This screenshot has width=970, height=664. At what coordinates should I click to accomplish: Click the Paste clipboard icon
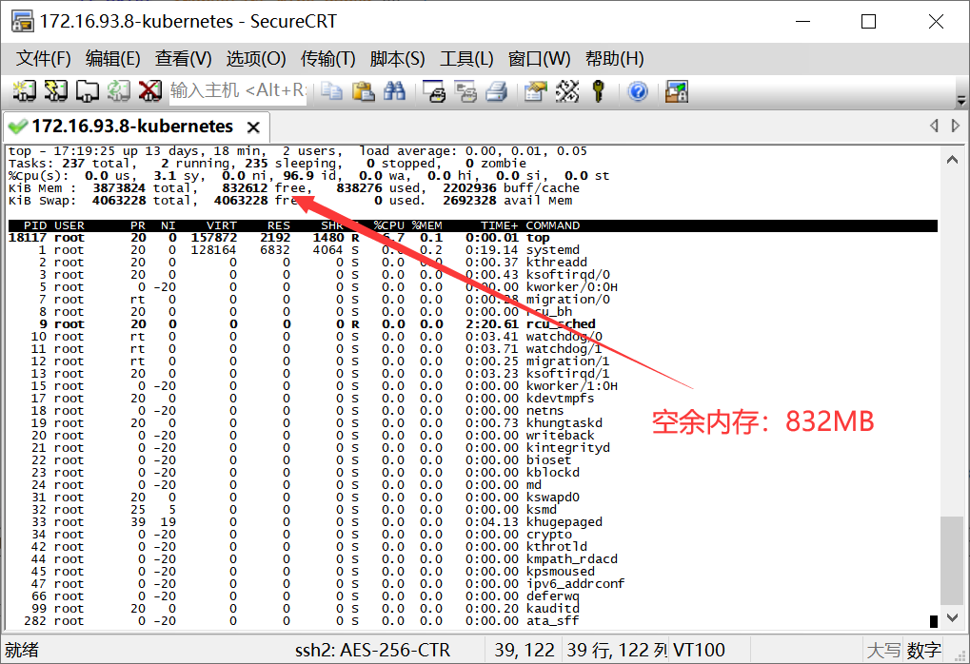363,91
